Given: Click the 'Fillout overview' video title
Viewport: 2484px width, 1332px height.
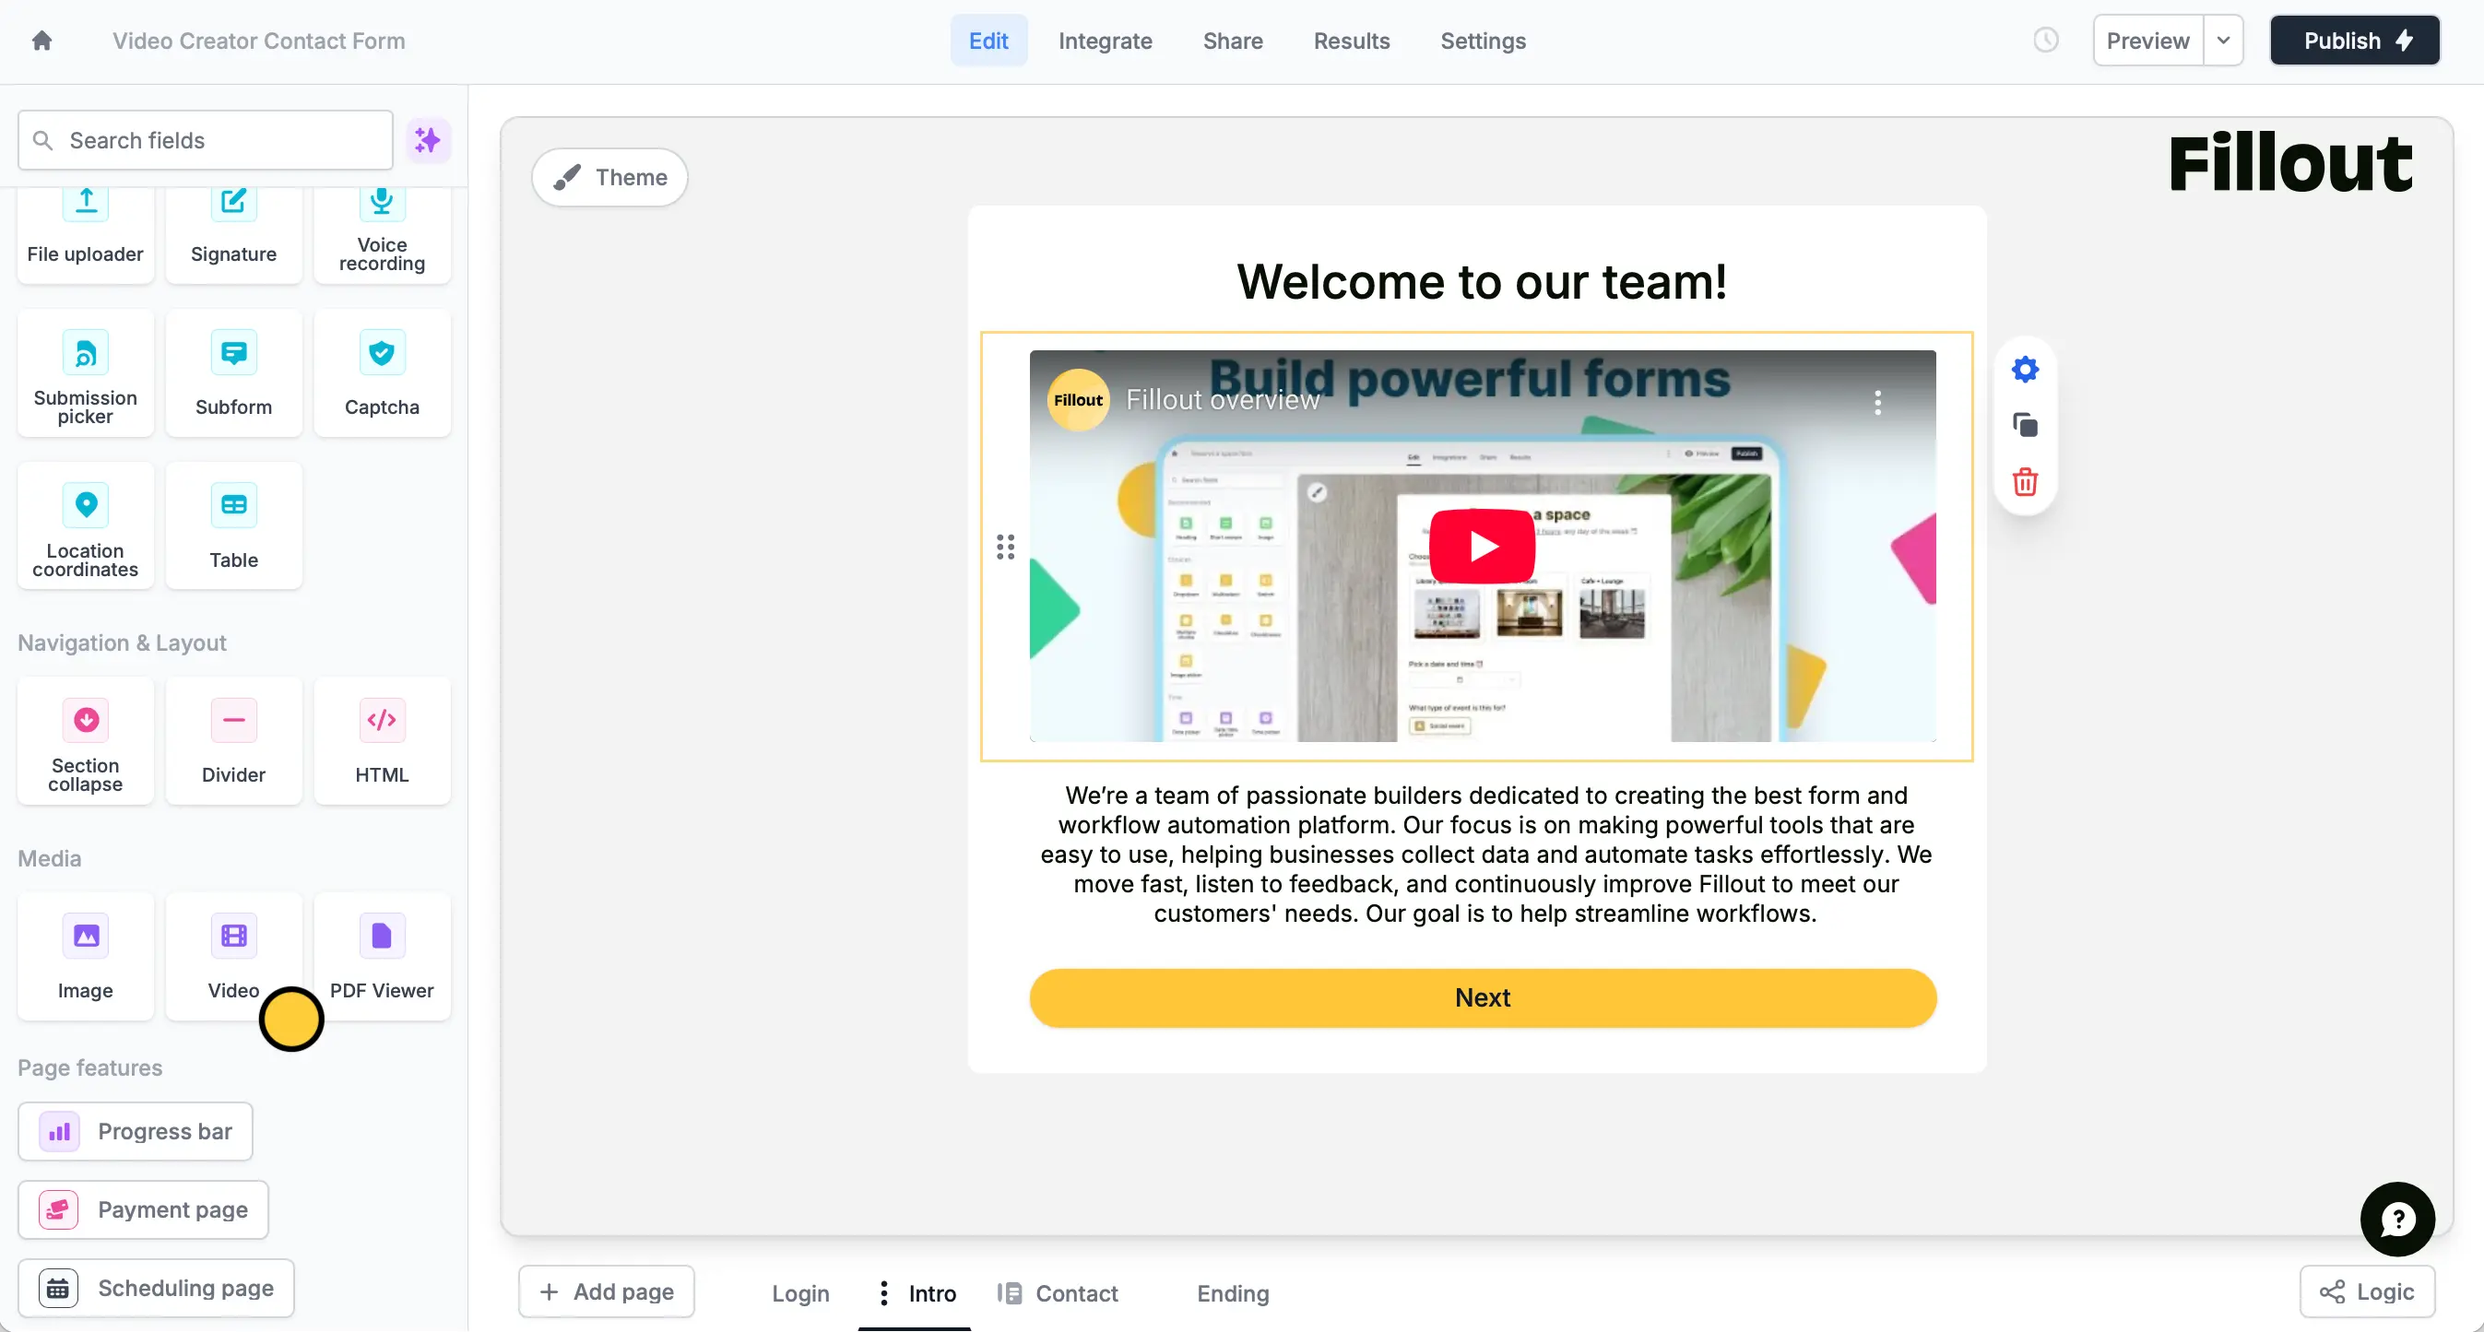Looking at the screenshot, I should [1223, 400].
